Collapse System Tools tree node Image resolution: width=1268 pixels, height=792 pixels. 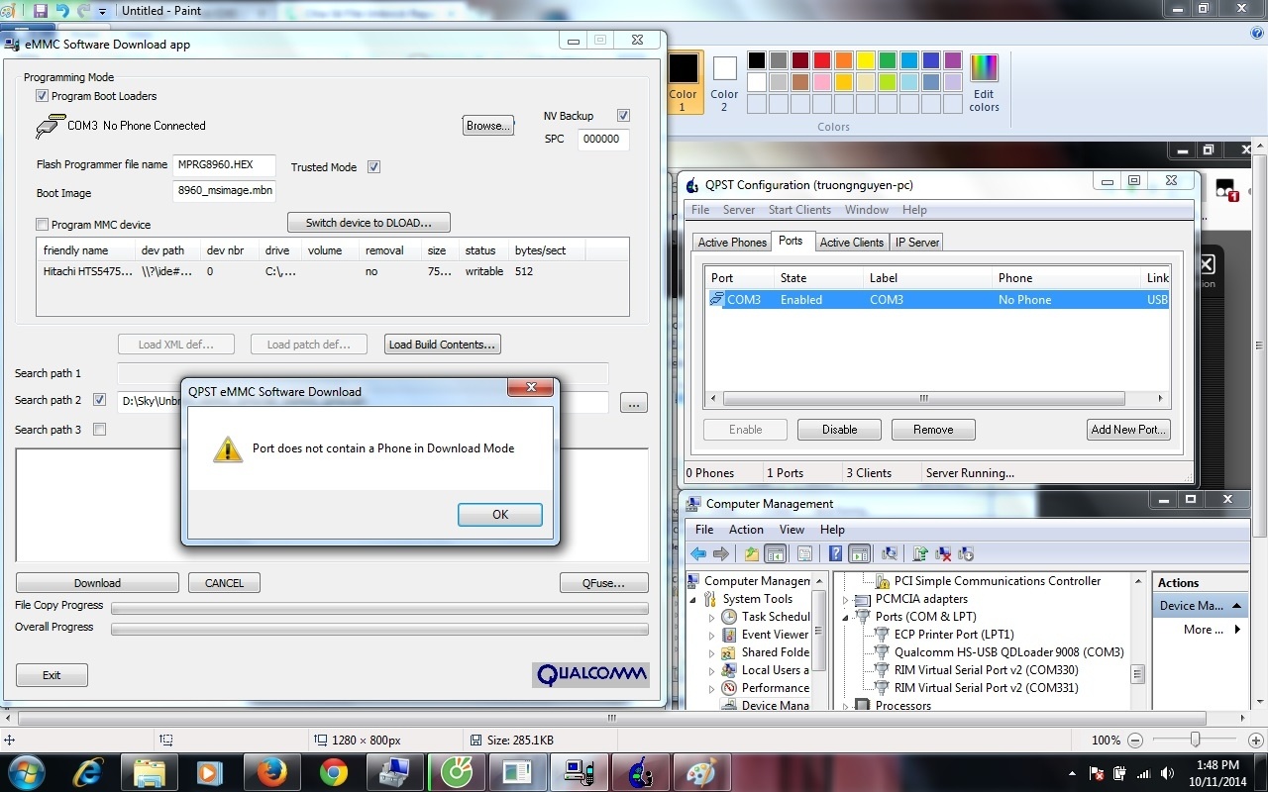click(693, 599)
